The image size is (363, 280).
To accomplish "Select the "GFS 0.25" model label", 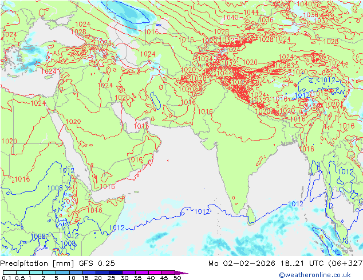I will coord(97,263).
